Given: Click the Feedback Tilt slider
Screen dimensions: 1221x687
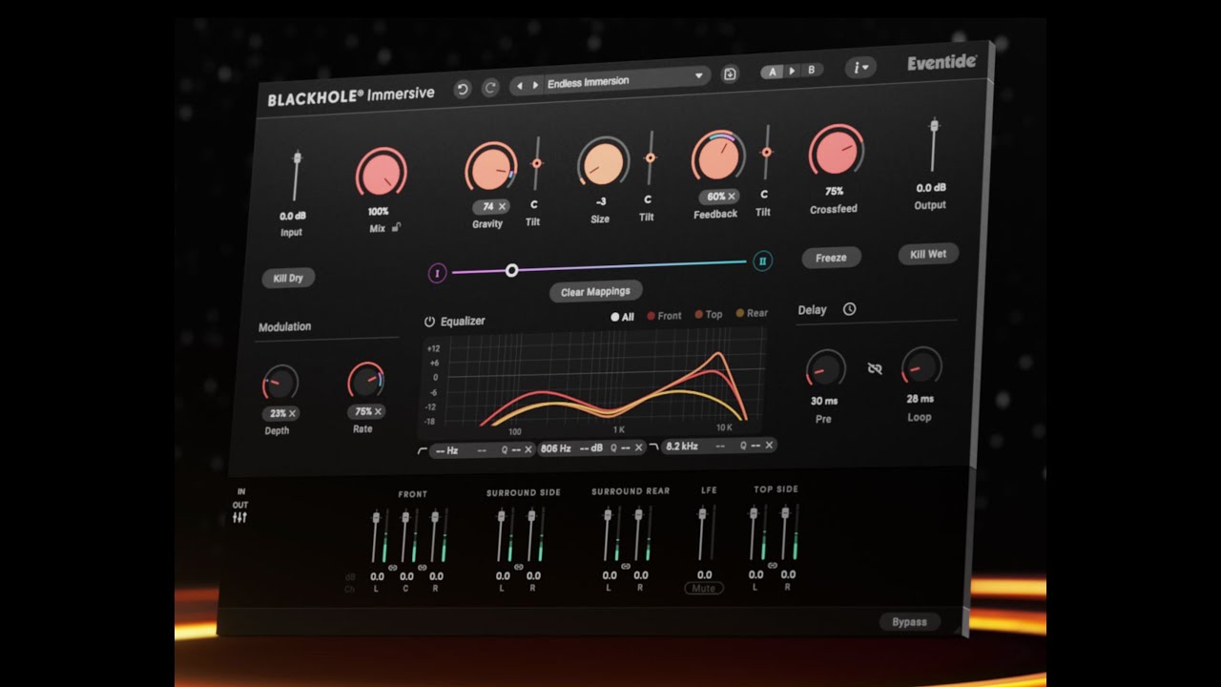Looking at the screenshot, I should point(765,152).
